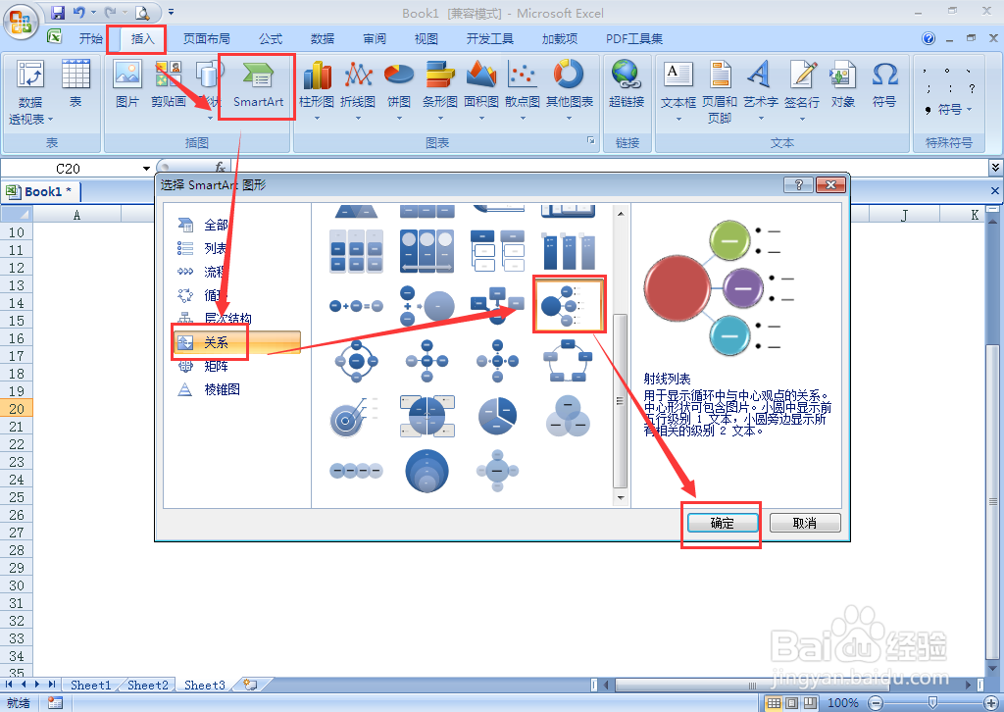
Task: Expand the formula bar chevron
Action: pos(995,168)
